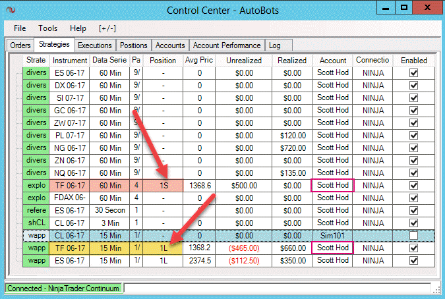Disable the TF 06-17 60 Min strategy checkbox
The width and height of the screenshot is (445, 299).
pos(413,186)
